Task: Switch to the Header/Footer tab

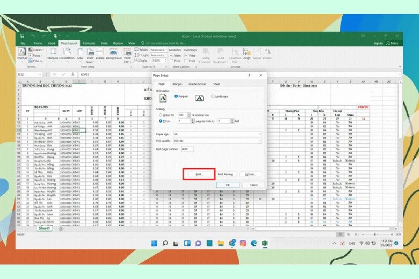Action: pos(197,84)
